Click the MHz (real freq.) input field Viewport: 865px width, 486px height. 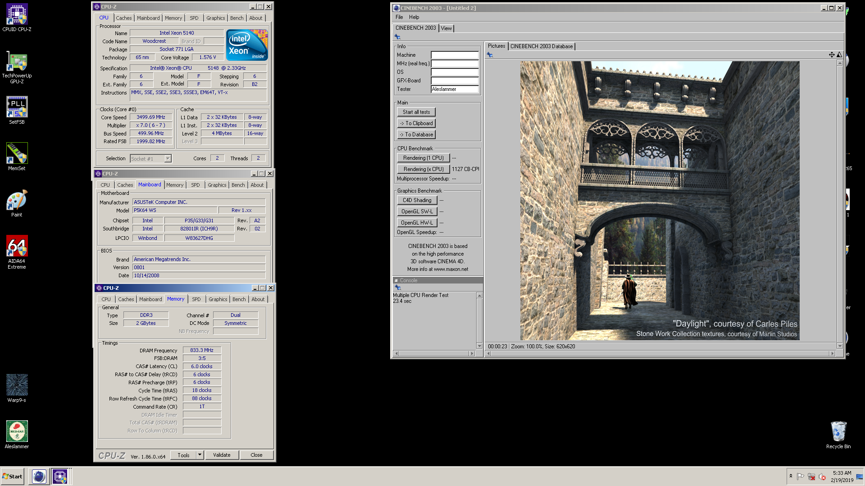click(455, 63)
